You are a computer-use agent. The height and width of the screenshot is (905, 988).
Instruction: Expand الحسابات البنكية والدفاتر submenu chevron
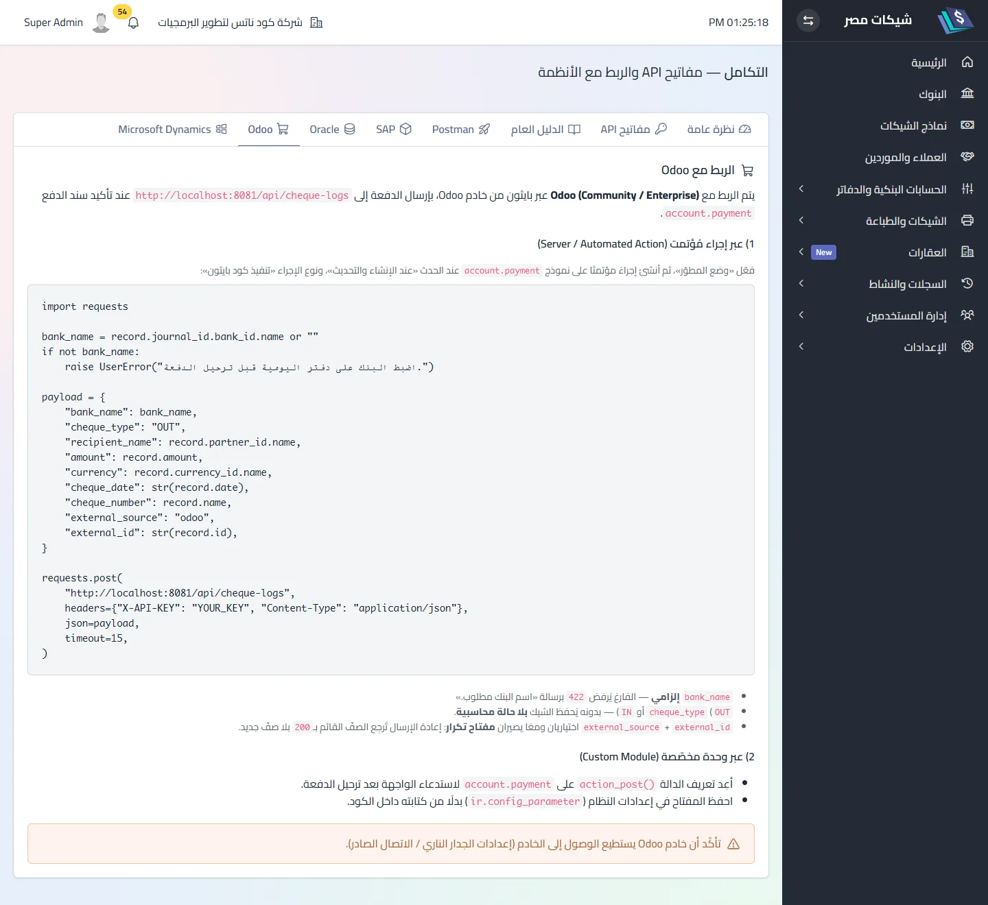[801, 189]
